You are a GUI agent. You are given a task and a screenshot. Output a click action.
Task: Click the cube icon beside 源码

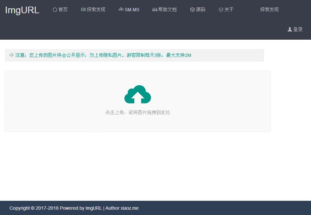[192, 10]
